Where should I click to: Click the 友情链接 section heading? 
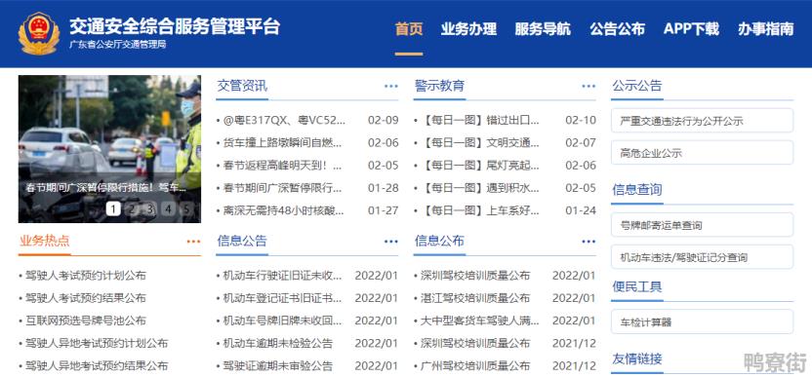coord(637,358)
